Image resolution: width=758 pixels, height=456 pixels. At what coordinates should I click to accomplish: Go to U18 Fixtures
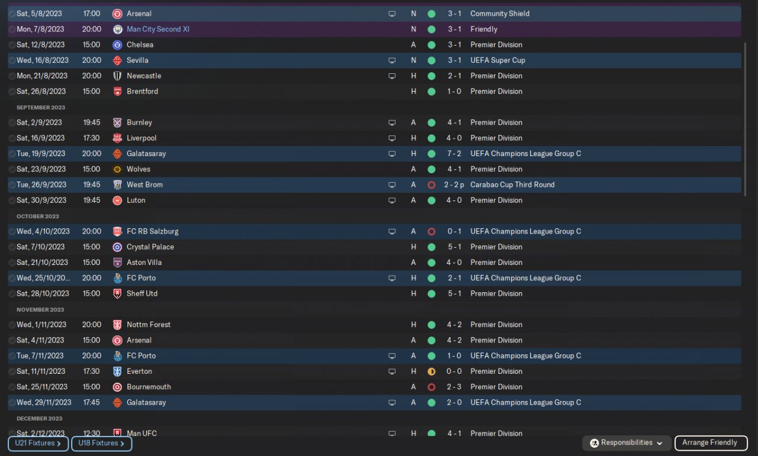pyautogui.click(x=101, y=443)
